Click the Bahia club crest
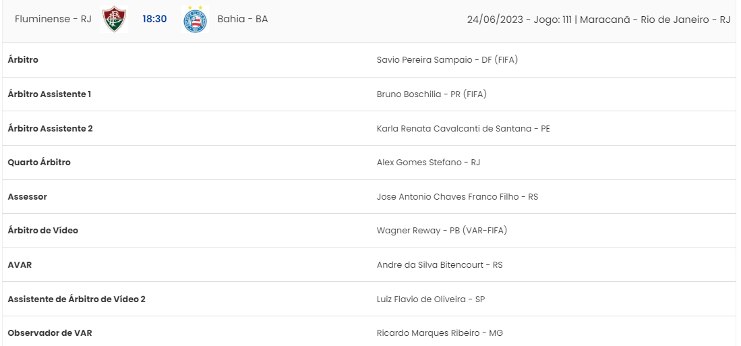Screen dimensions: 741x346 click(195, 20)
